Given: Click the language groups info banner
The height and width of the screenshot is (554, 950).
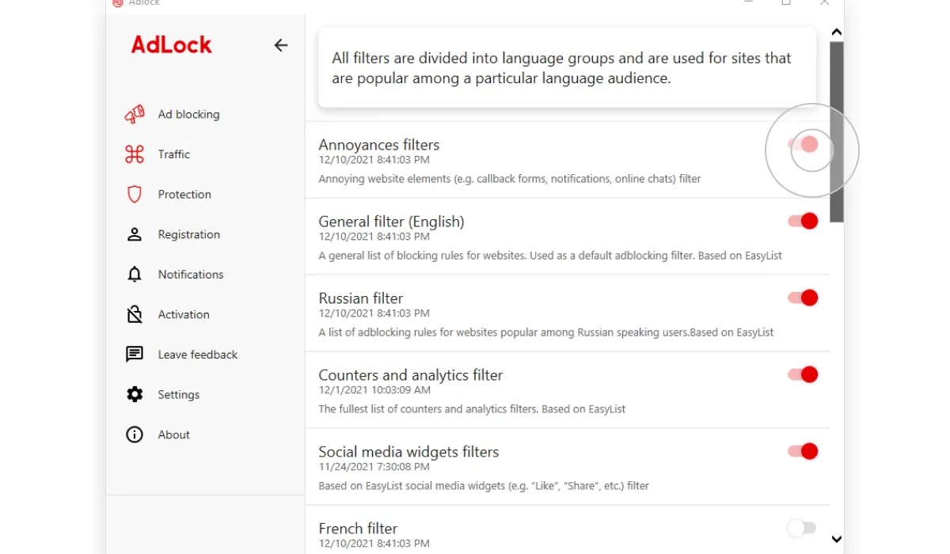Looking at the screenshot, I should point(567,68).
